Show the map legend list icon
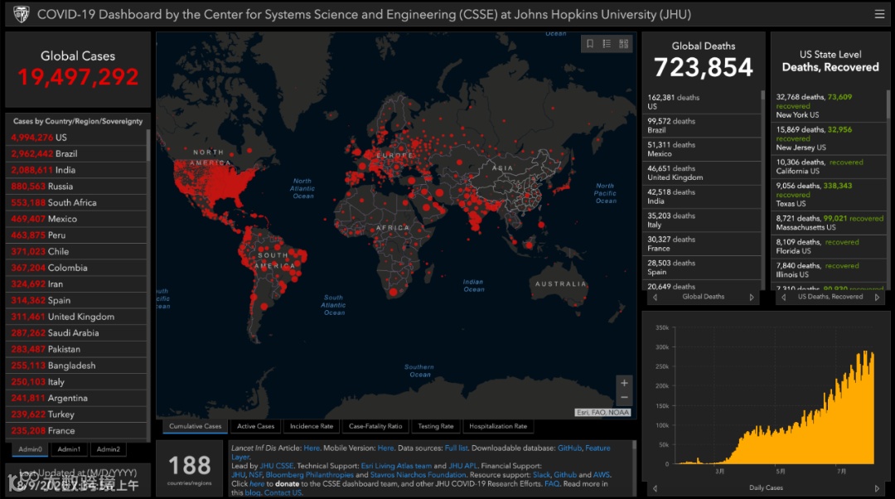The width and height of the screenshot is (895, 499). coord(607,43)
